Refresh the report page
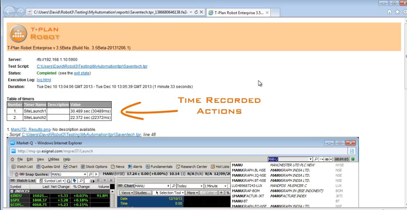The image size is (407, 210). click(x=196, y=12)
